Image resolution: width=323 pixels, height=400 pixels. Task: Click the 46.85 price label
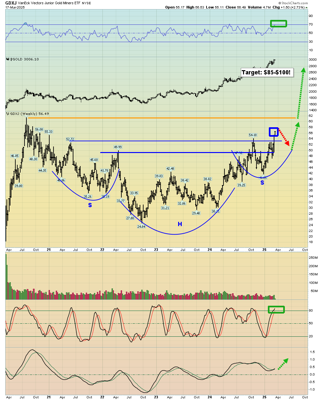[x=15, y=156]
